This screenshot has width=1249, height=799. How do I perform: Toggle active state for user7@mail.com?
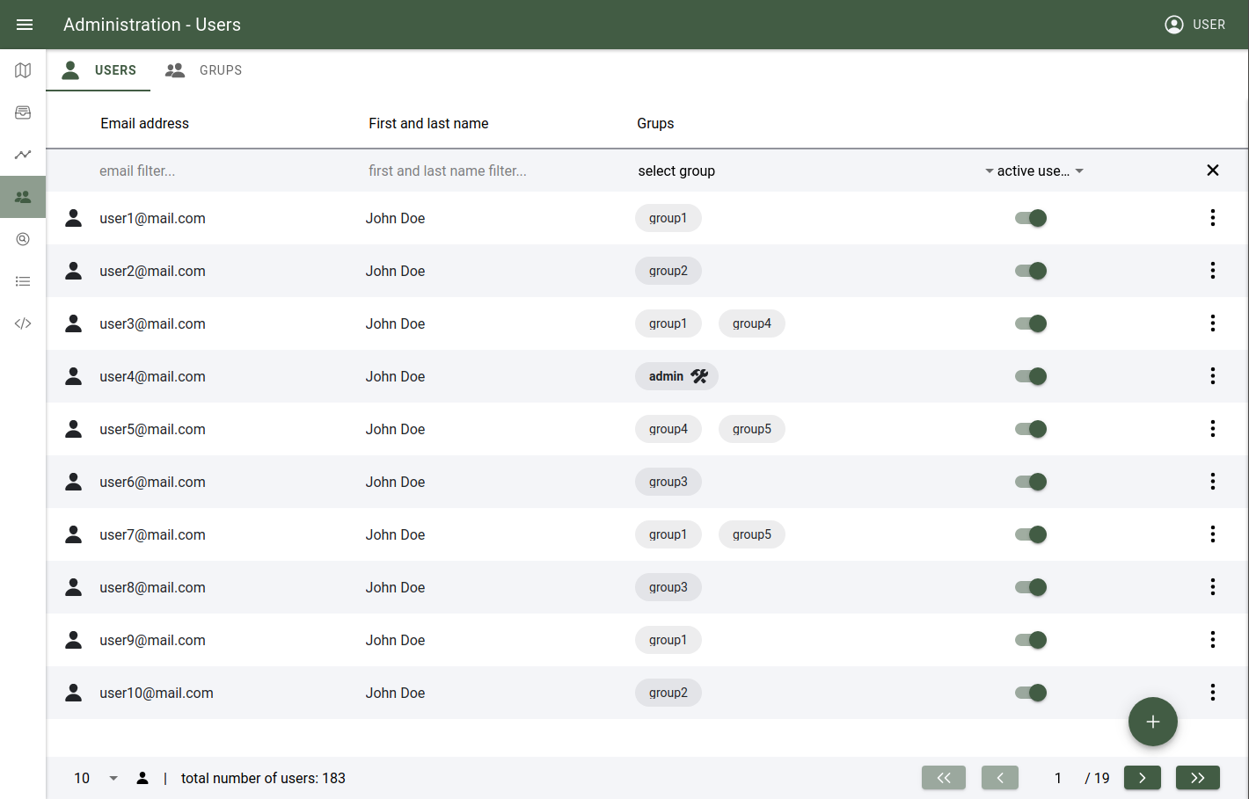click(1031, 534)
